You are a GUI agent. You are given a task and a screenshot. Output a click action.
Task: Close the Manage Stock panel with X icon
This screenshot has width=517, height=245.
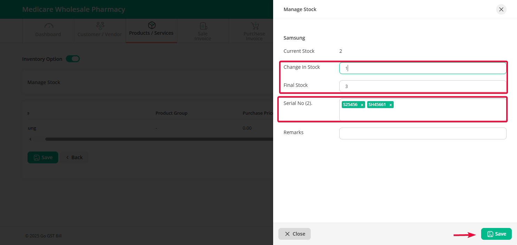[501, 9]
